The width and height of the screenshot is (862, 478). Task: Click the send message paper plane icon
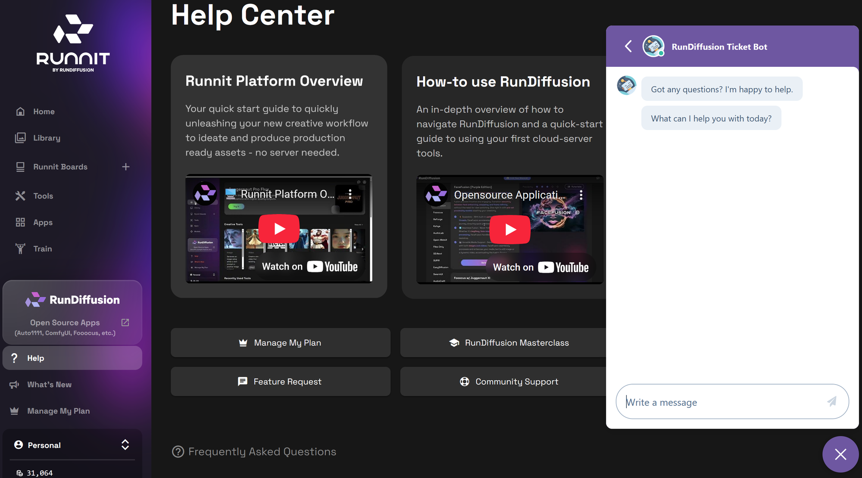coord(832,402)
